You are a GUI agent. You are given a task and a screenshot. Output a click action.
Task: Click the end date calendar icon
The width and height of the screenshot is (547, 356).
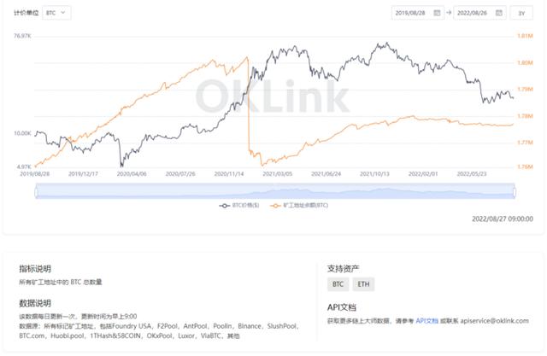click(499, 13)
